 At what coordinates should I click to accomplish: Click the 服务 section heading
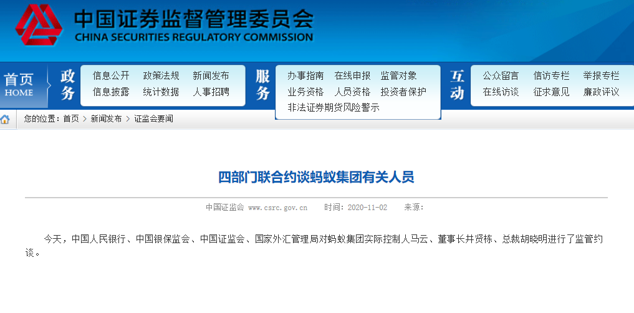[263, 85]
